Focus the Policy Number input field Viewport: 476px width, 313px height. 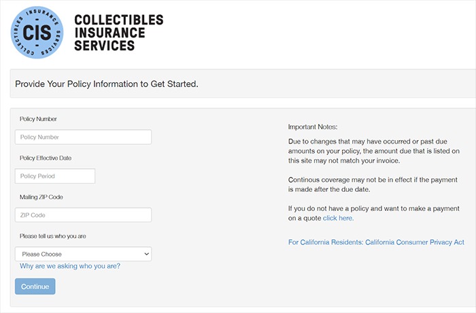[x=83, y=137]
